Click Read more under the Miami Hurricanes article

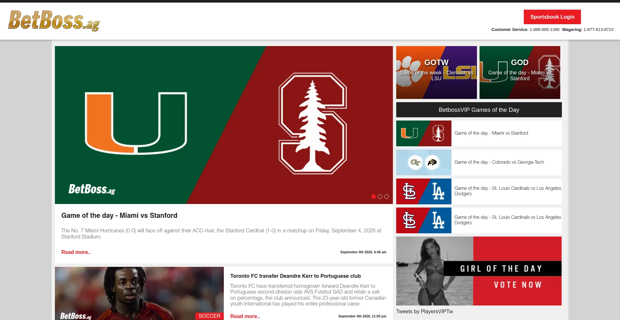pyautogui.click(x=76, y=252)
